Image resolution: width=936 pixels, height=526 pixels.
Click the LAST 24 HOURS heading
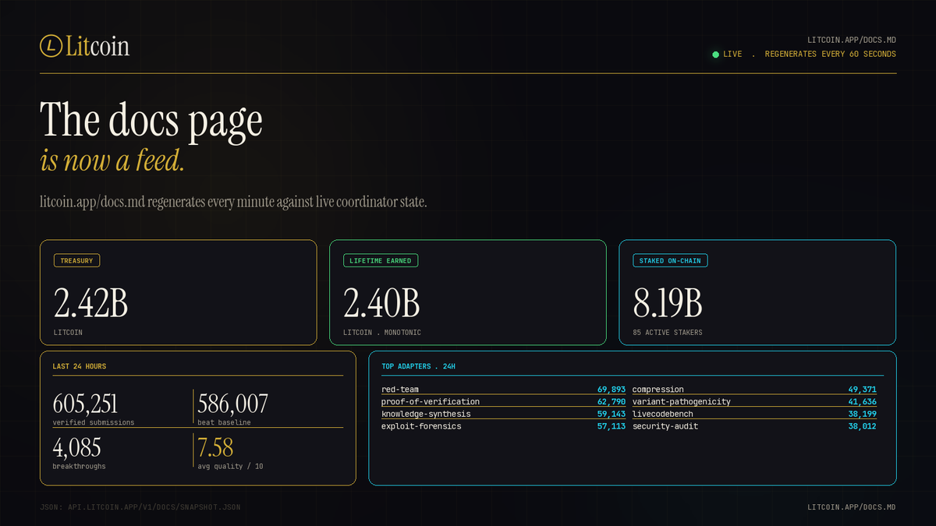(x=80, y=366)
